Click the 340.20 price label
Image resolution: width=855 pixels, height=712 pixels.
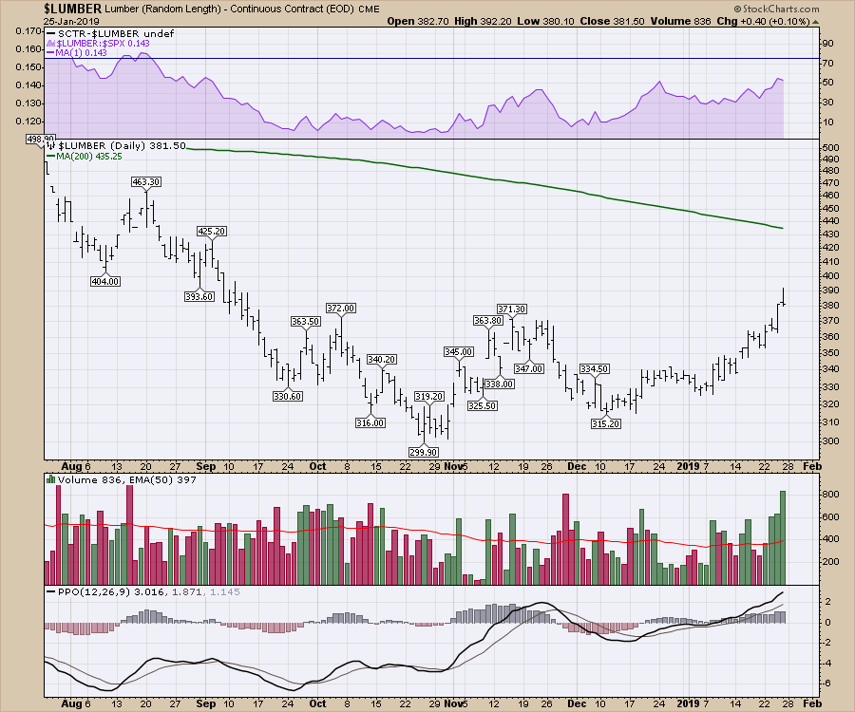[x=382, y=360]
